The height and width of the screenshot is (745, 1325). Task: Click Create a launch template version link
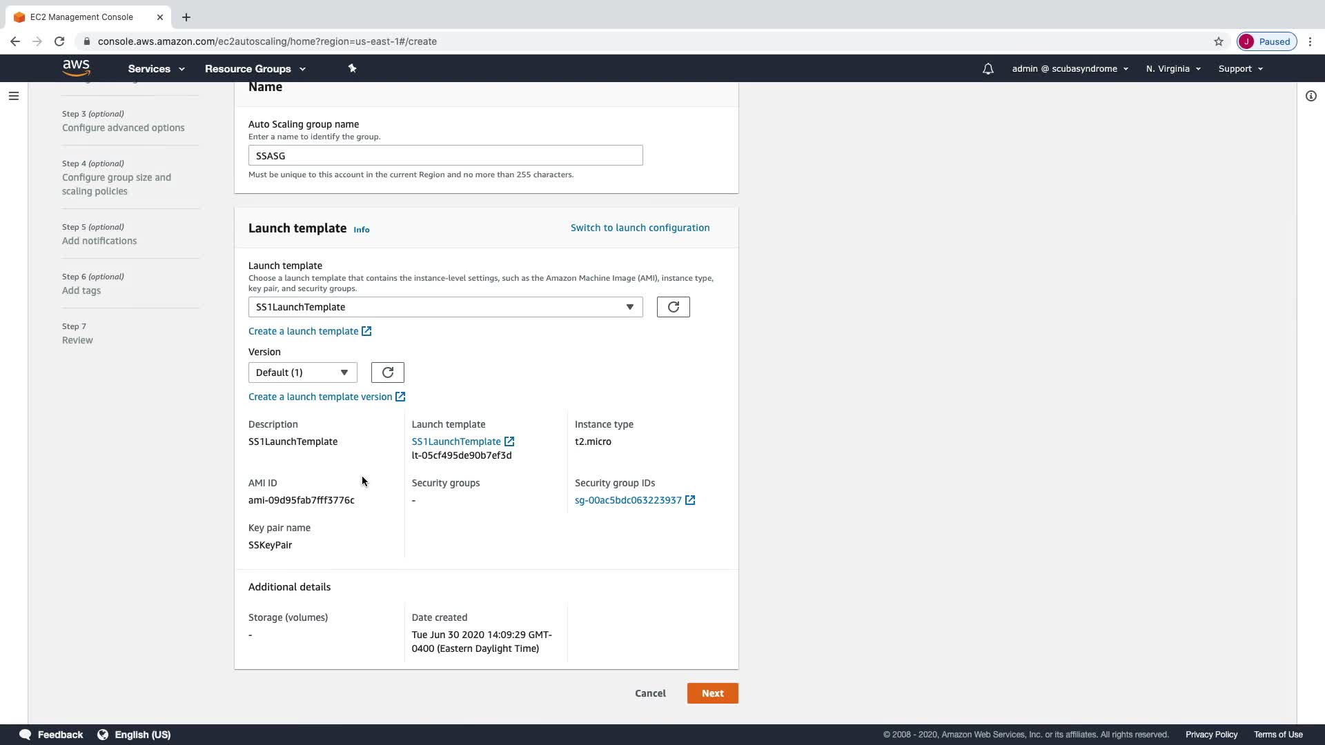(320, 397)
